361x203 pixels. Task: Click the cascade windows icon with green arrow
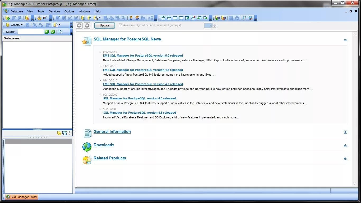[x=163, y=18]
